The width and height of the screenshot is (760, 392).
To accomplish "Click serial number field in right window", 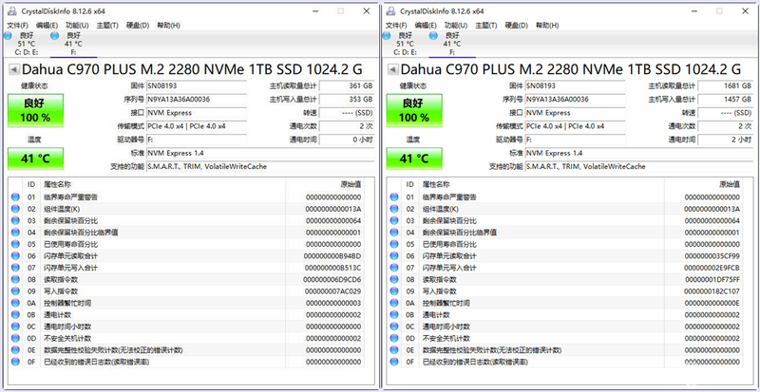I will [x=576, y=100].
